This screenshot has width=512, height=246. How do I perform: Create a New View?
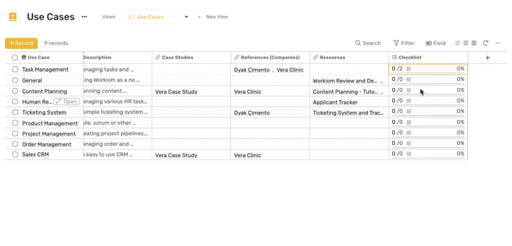213,17
